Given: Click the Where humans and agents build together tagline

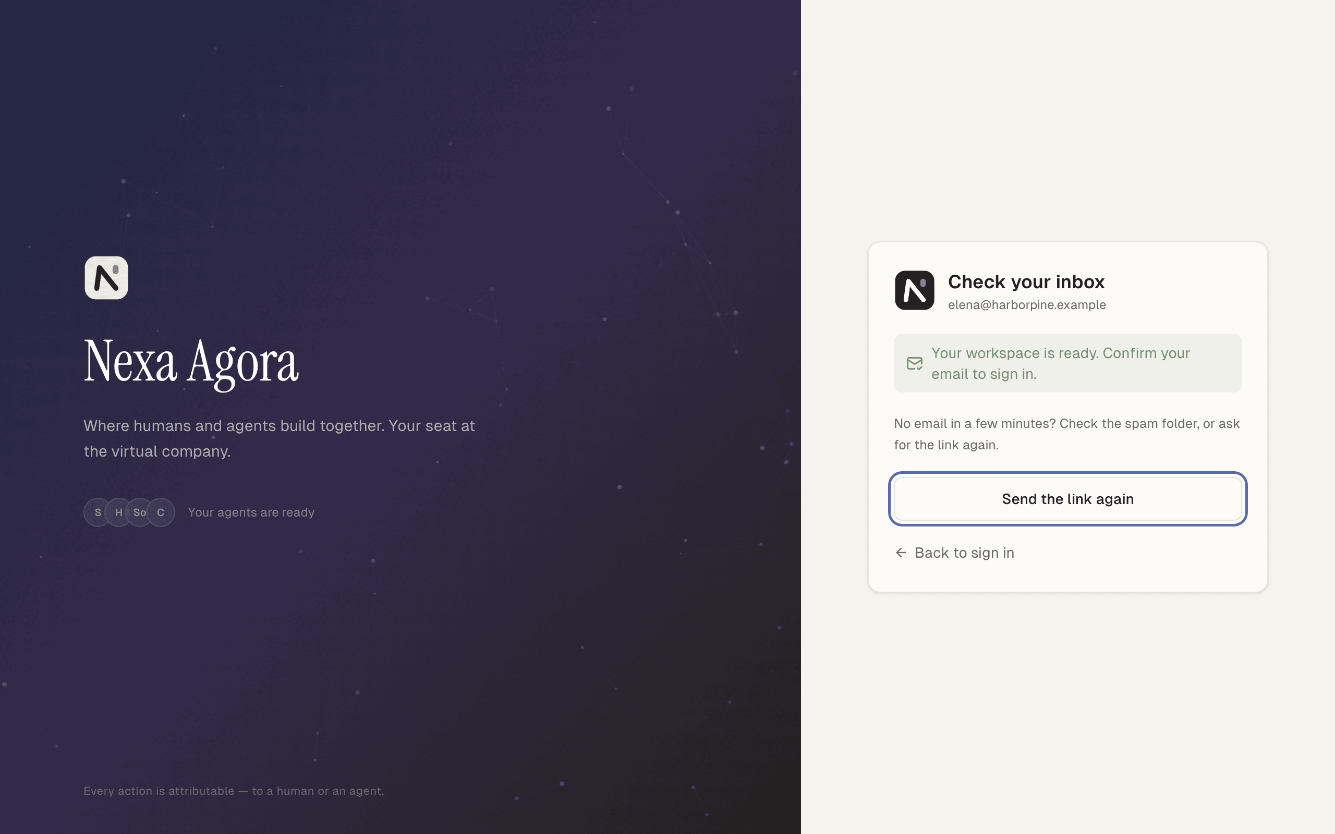Looking at the screenshot, I should (x=279, y=438).
